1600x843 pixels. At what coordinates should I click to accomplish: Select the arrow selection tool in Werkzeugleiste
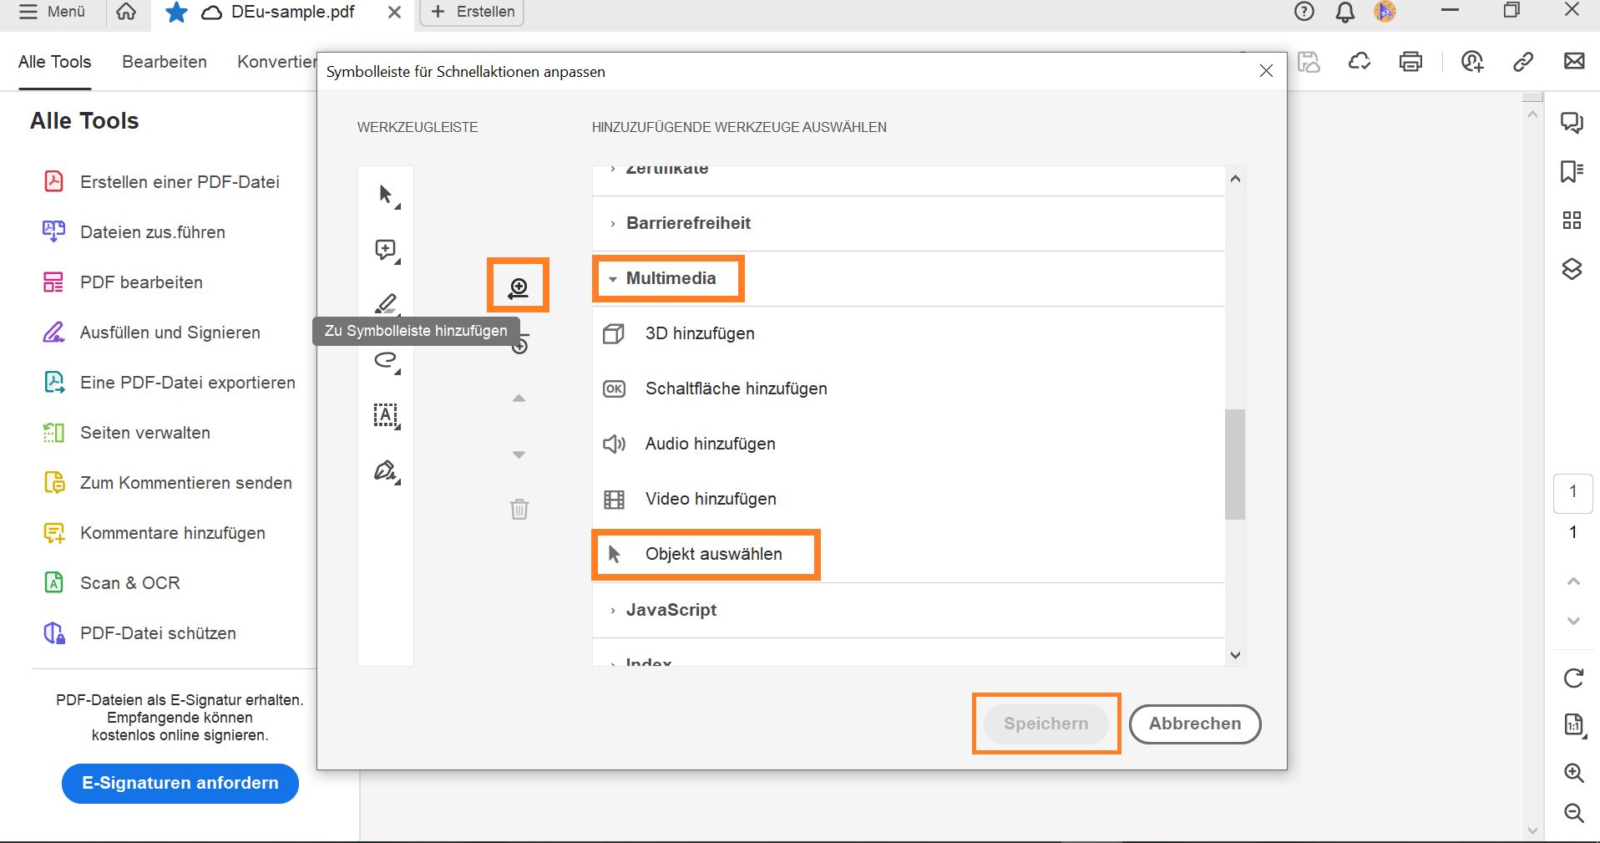[x=386, y=195]
